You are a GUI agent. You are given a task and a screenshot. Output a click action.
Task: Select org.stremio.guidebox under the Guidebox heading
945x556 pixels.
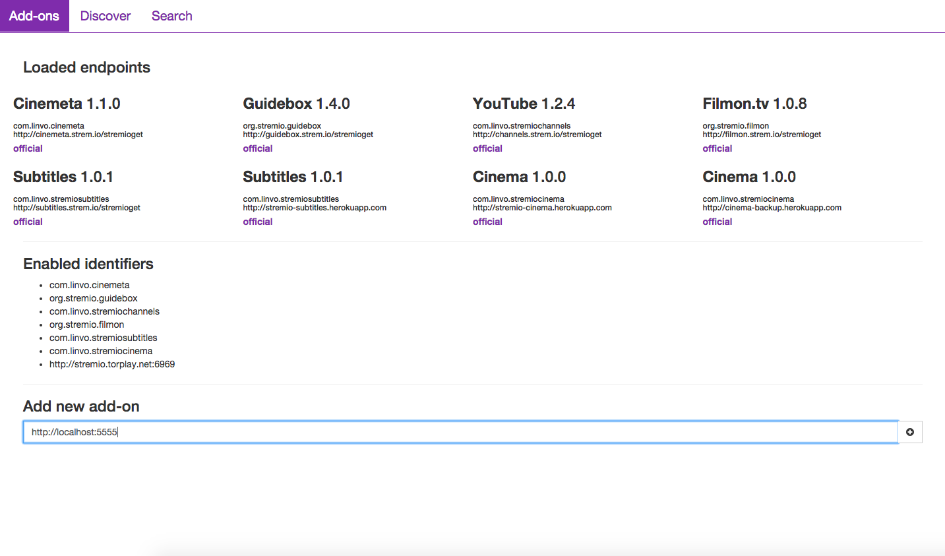click(x=282, y=126)
